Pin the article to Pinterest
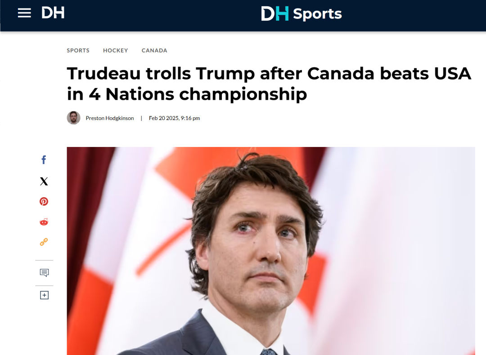Screen dimensions: 486x355 (44, 201)
